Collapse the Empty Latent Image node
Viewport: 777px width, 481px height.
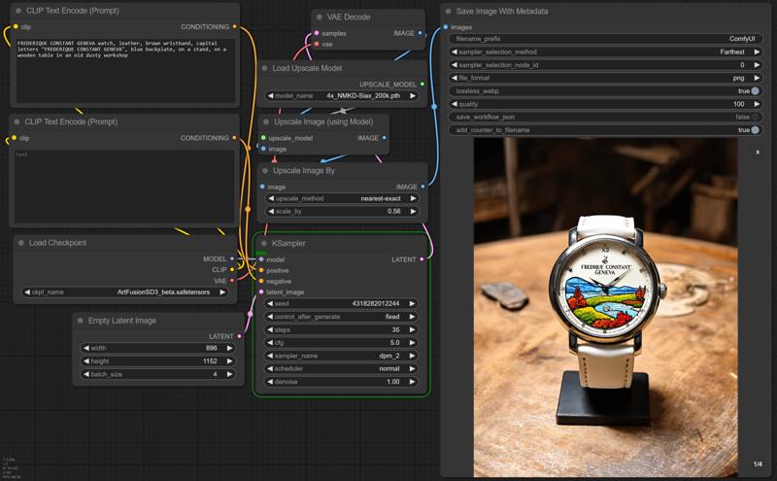(82, 320)
